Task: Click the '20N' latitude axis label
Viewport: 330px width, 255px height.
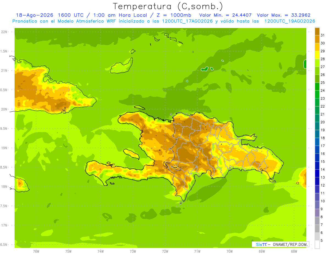Action: (4, 109)
